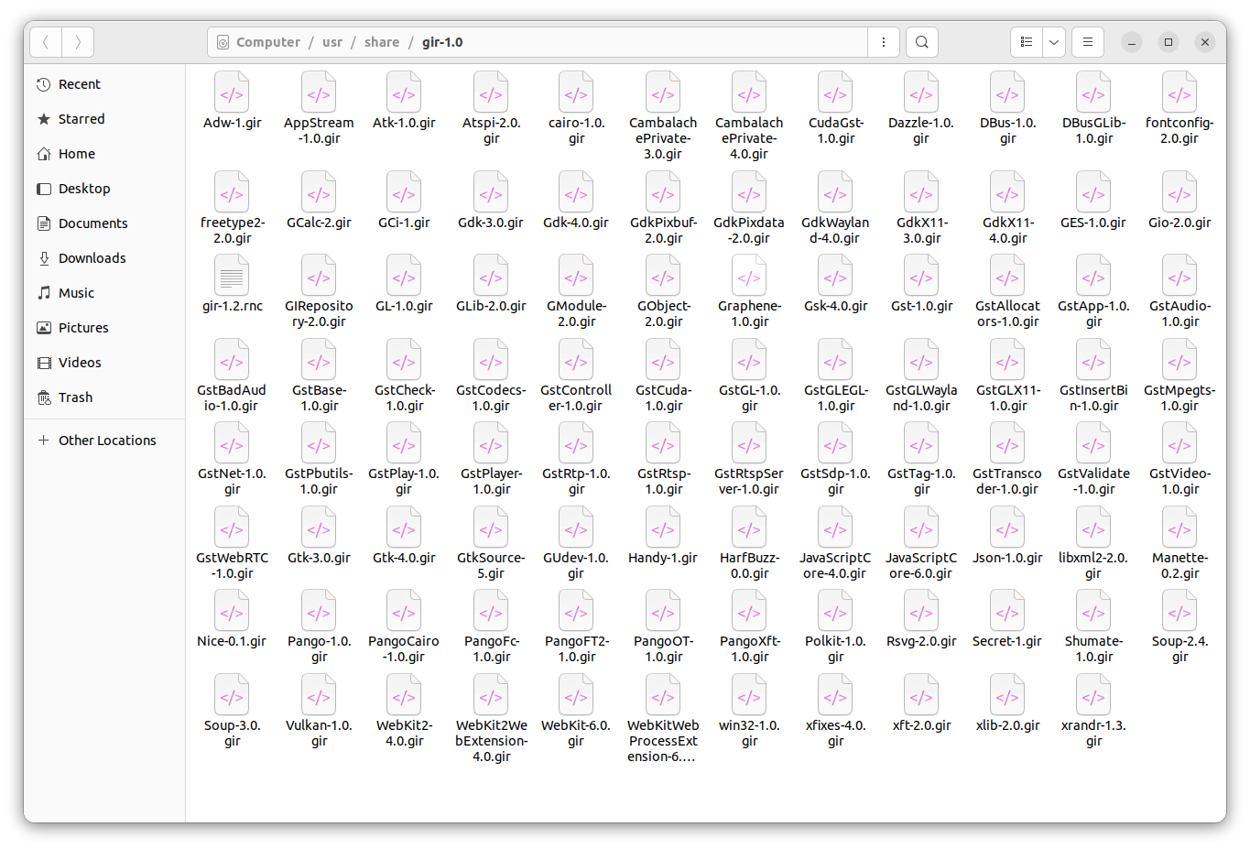This screenshot has width=1250, height=849.
Task: Go forward using the forward arrow button
Action: (78, 42)
